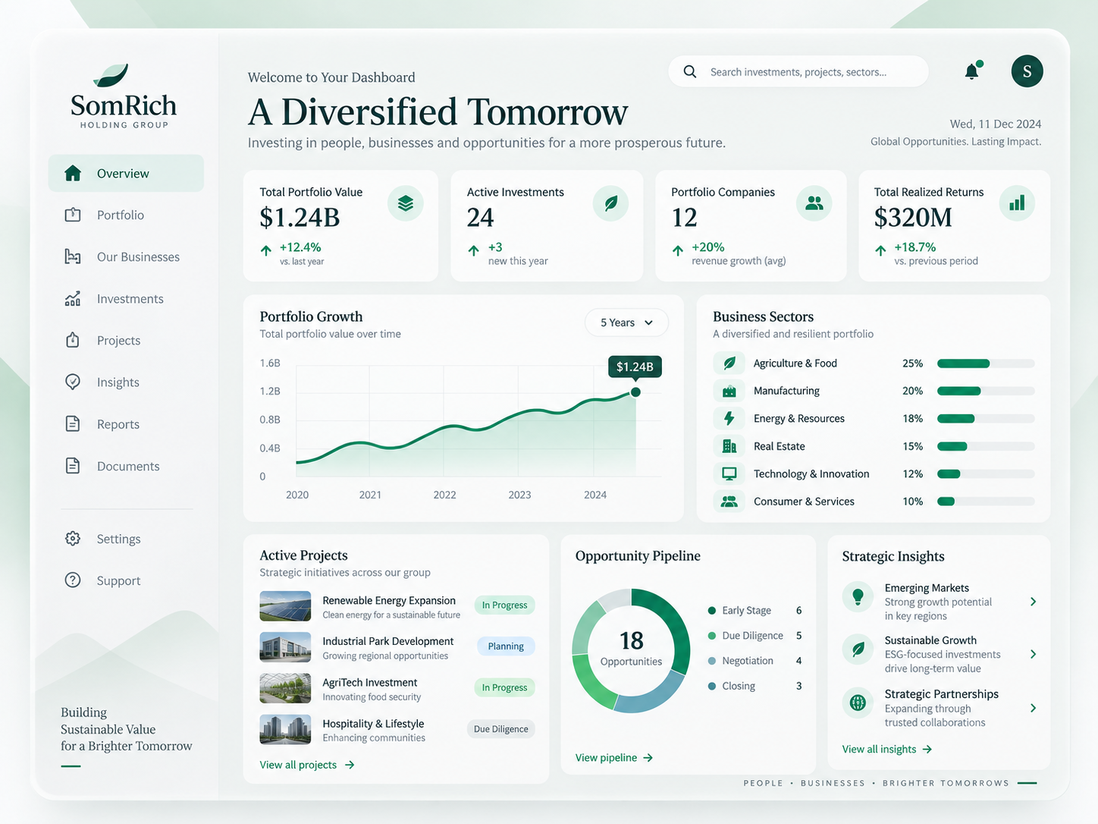
Task: Click the leaf icon on Active Investments card
Action: point(610,203)
